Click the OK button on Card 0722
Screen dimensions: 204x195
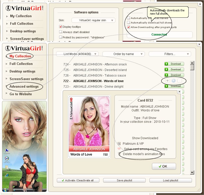164,166
